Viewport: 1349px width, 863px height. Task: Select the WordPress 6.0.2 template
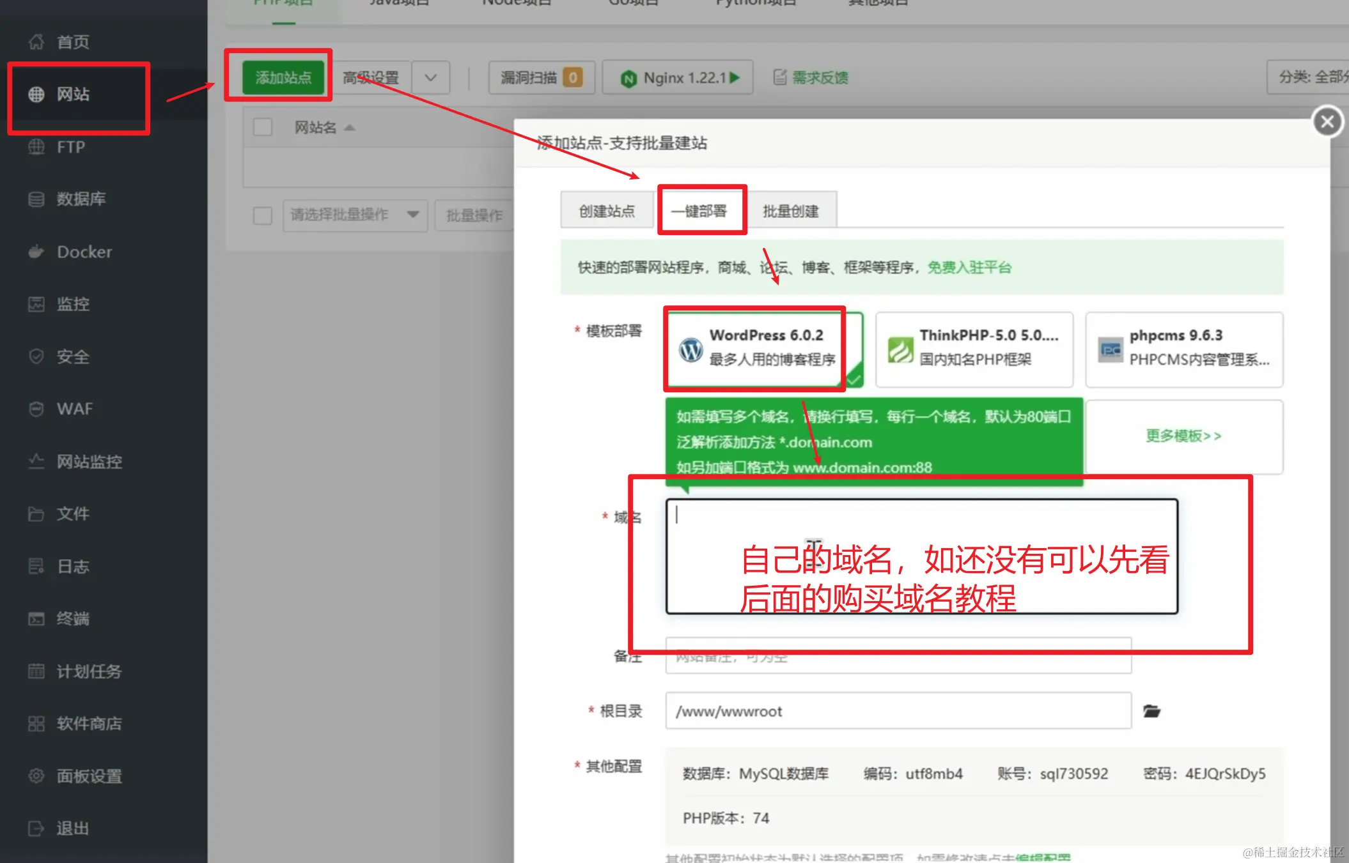764,349
